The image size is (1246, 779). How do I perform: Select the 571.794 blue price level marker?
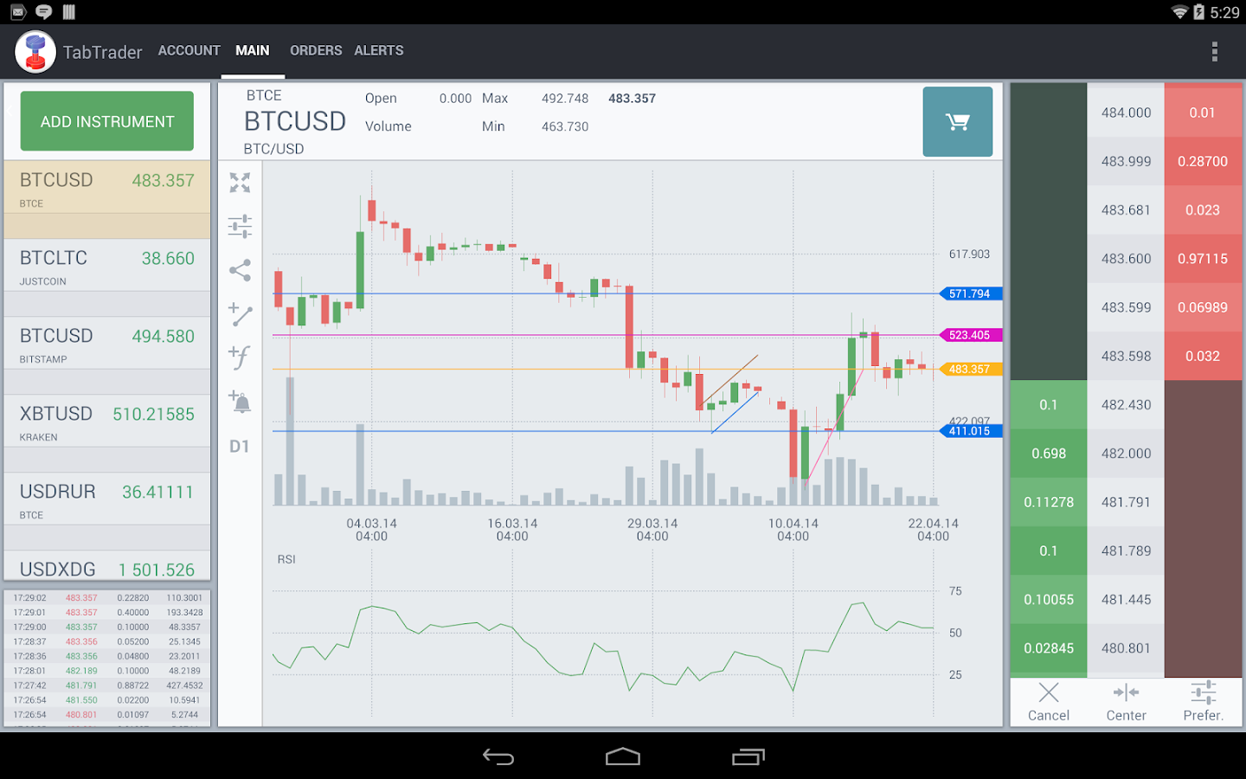point(971,293)
